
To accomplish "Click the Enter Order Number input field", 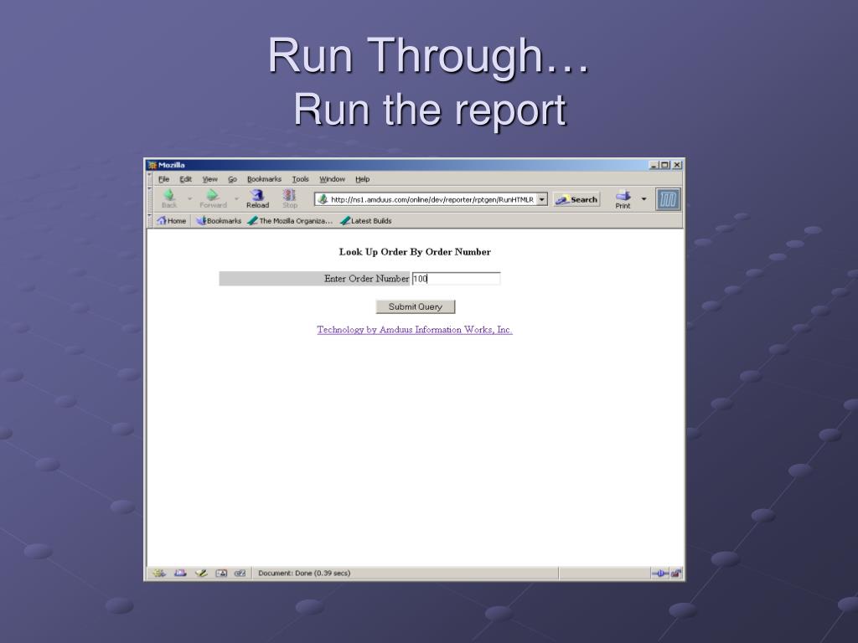I will [456, 279].
